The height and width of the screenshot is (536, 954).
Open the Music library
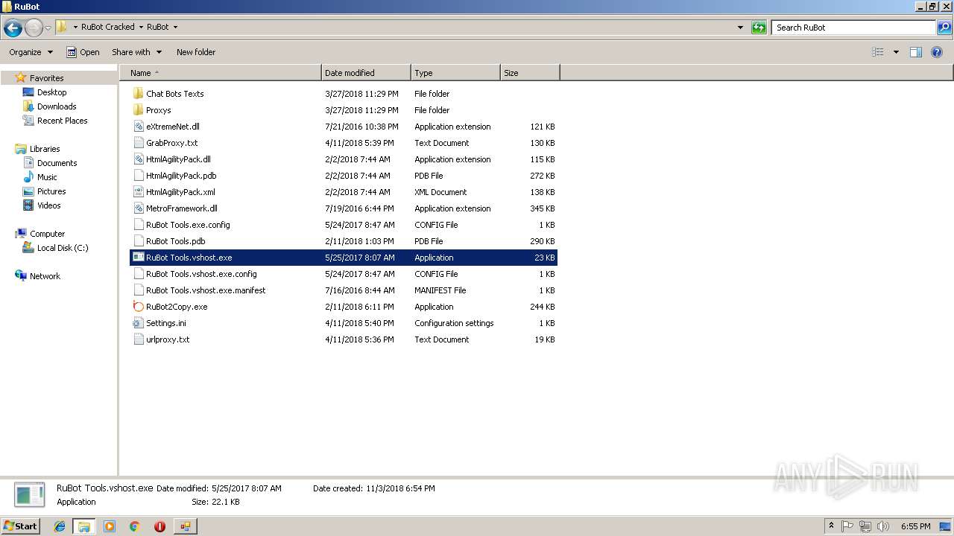click(47, 177)
